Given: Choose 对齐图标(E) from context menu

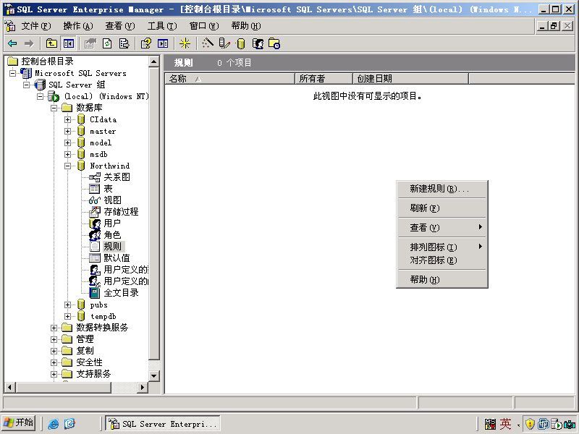Looking at the screenshot, I should coord(442,260).
